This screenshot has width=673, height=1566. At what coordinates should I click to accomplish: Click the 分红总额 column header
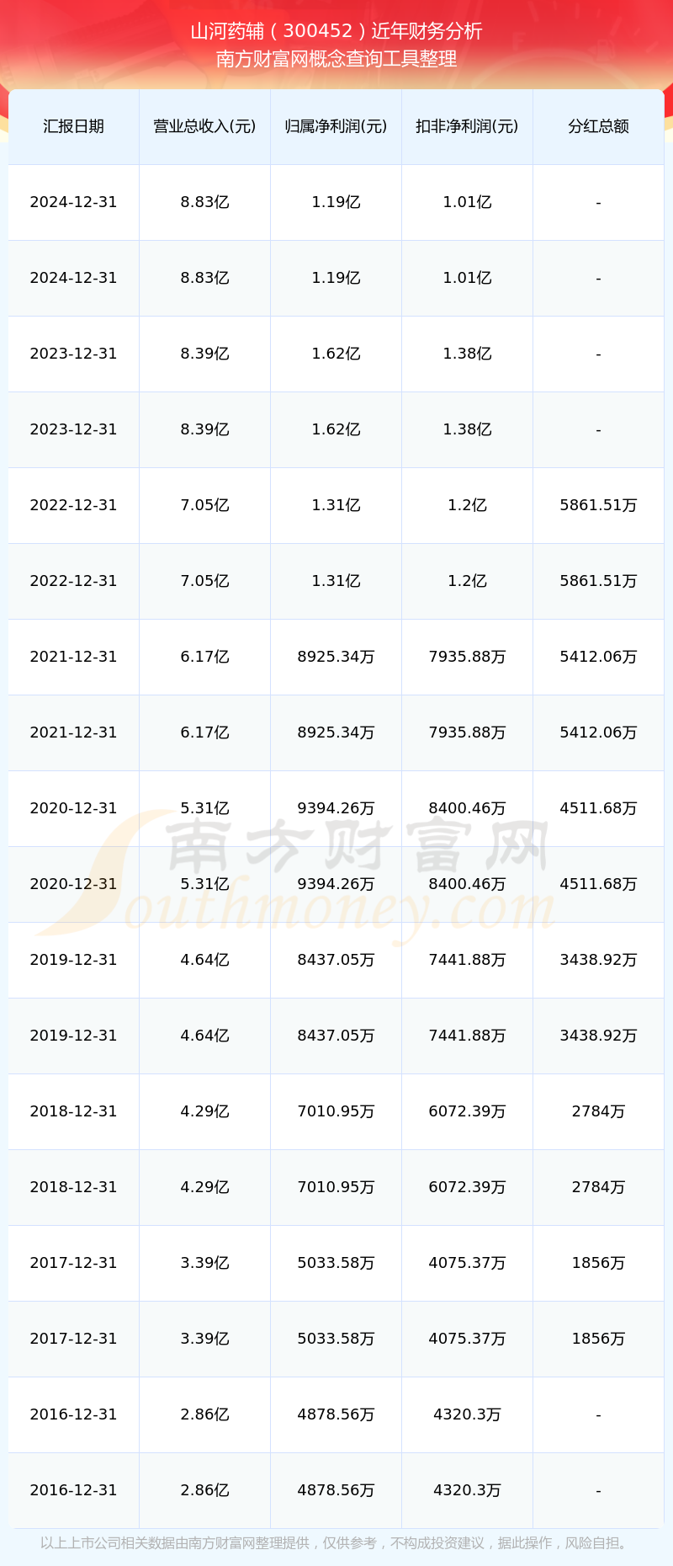[598, 126]
